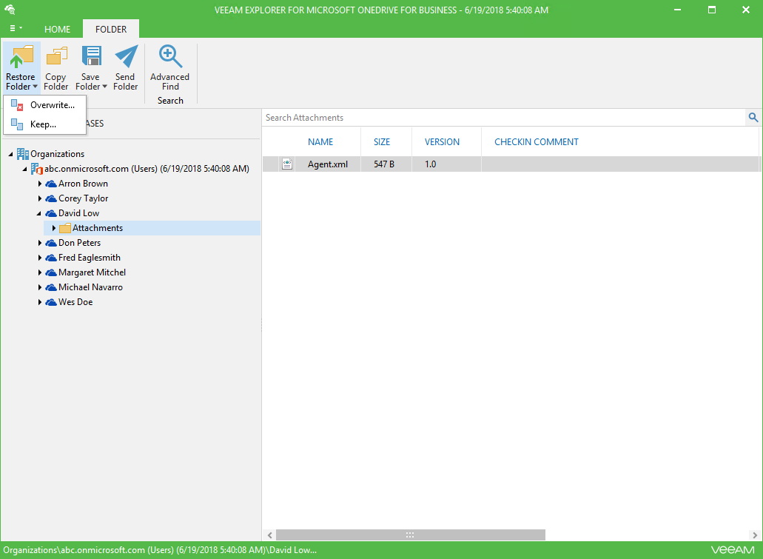Choose Keep... from the restore menu
Screen dimensions: 763x559
click(44, 124)
